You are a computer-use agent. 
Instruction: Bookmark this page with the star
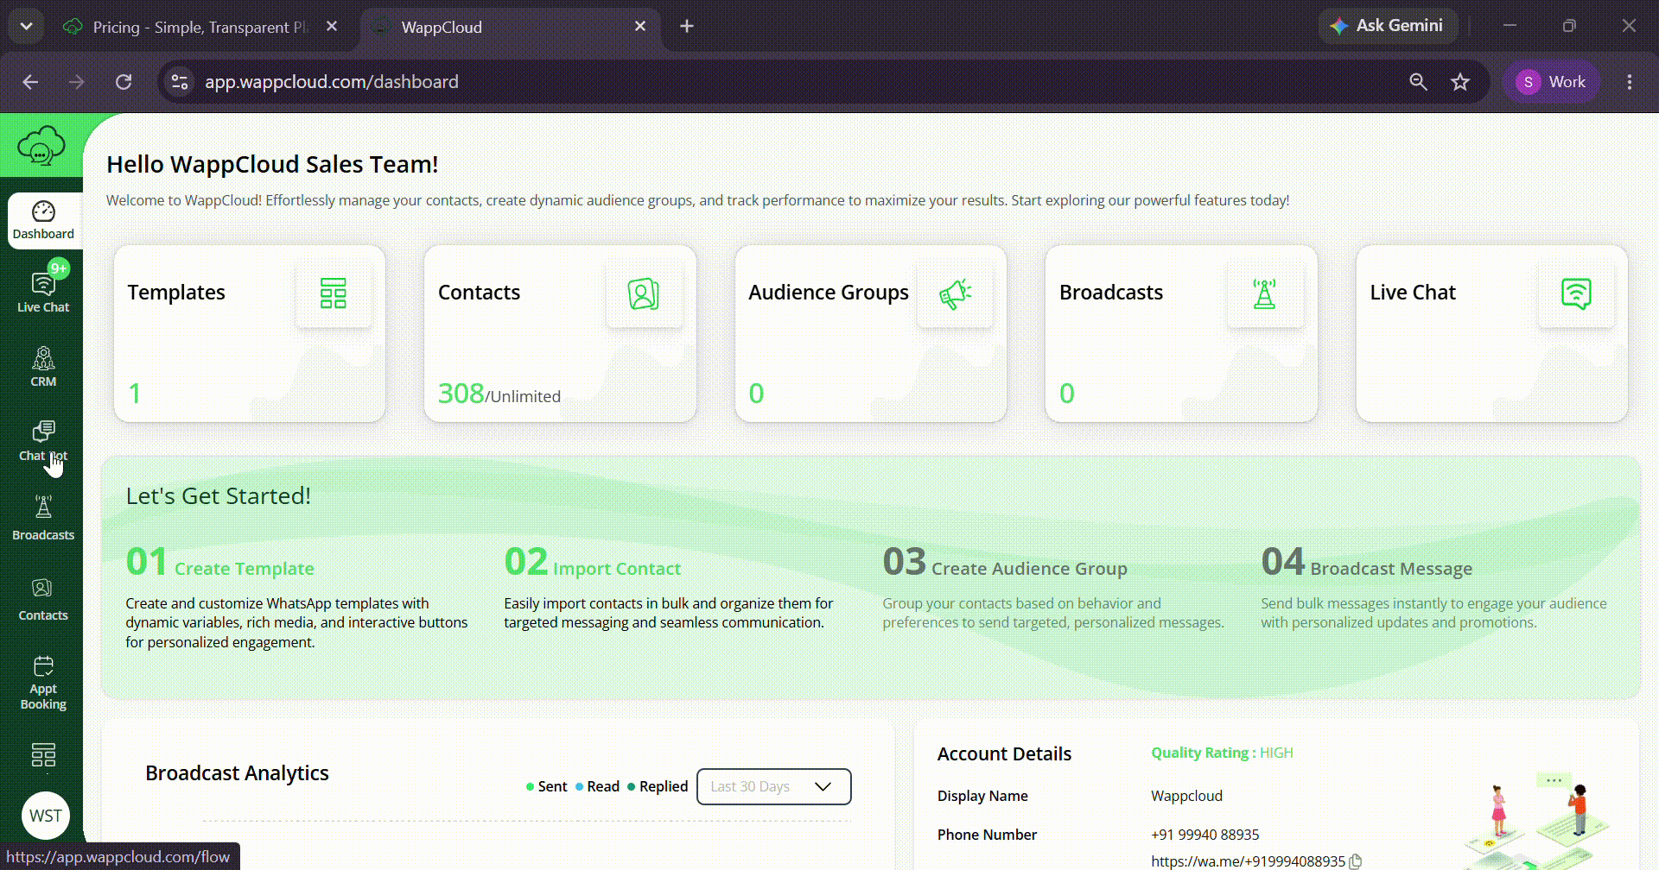tap(1460, 82)
